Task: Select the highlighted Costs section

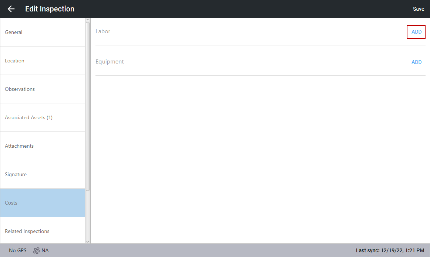Action: 43,203
